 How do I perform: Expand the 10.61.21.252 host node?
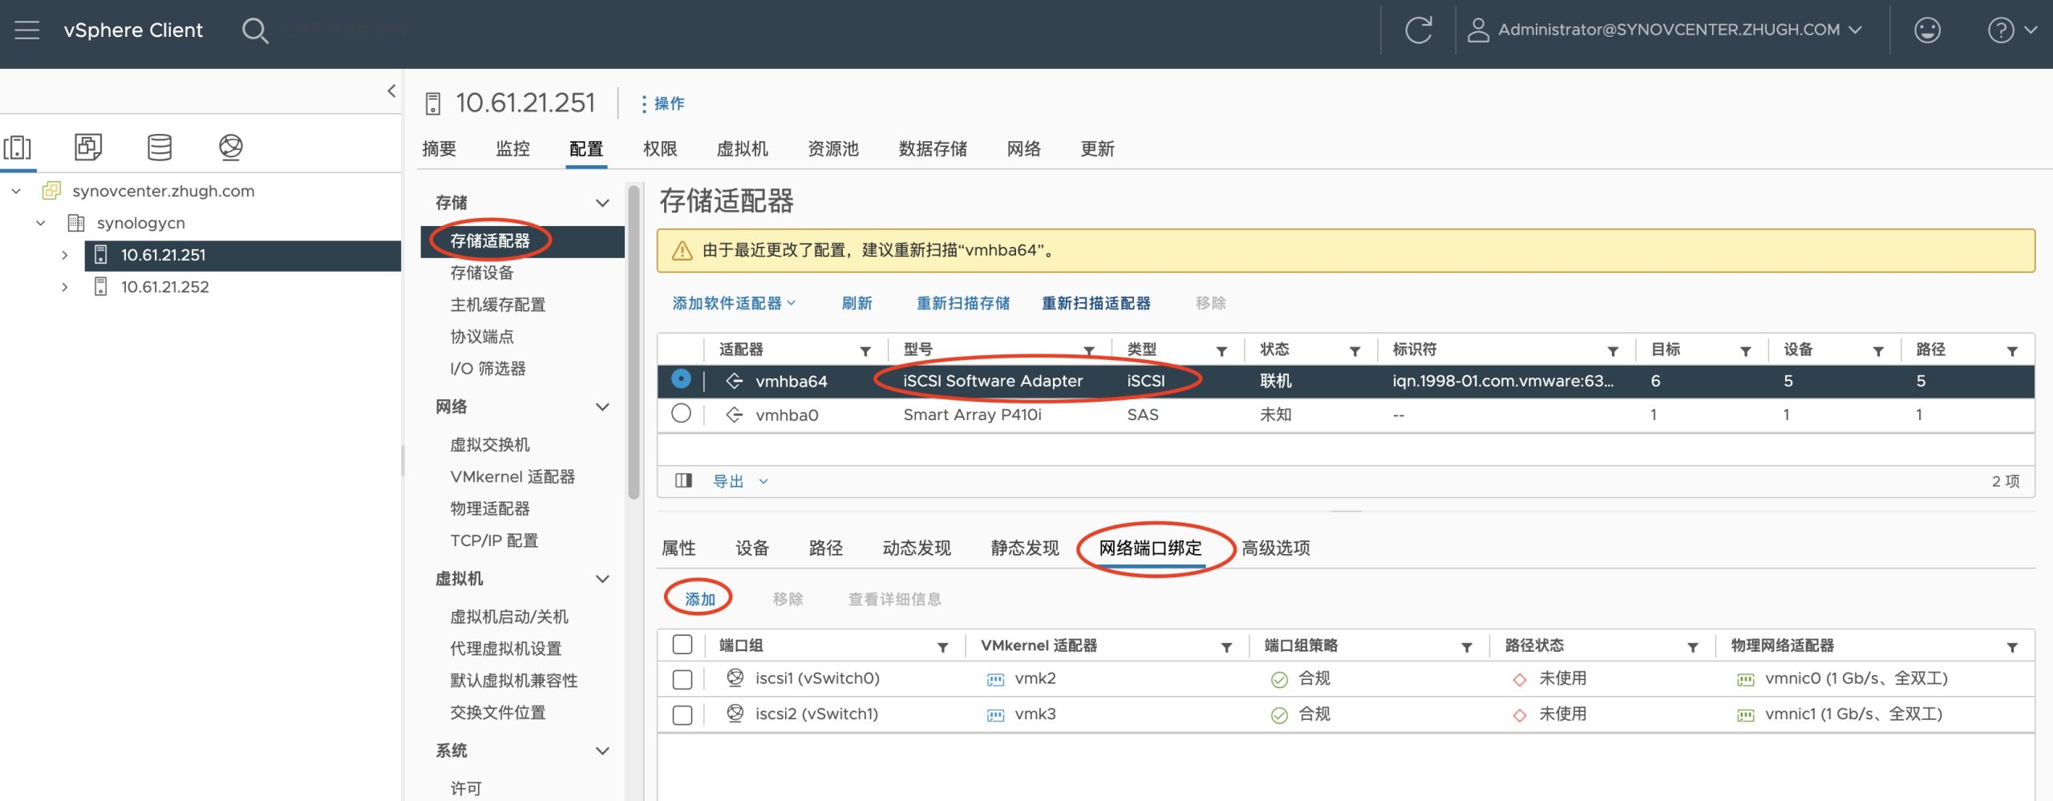tap(65, 287)
